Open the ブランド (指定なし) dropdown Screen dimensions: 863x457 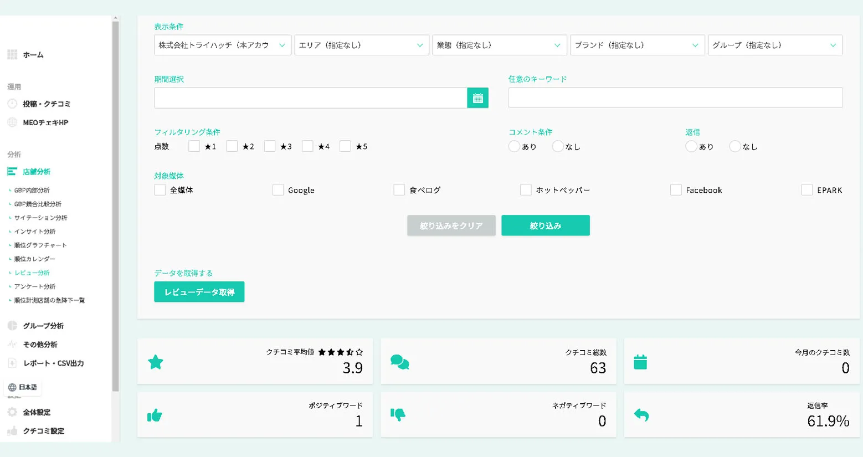637,45
